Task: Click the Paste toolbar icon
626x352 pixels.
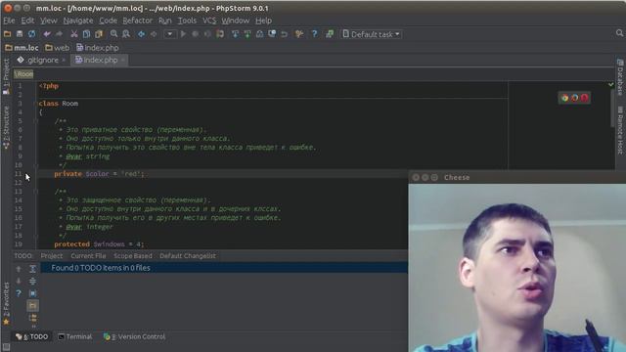Action: coord(99,34)
